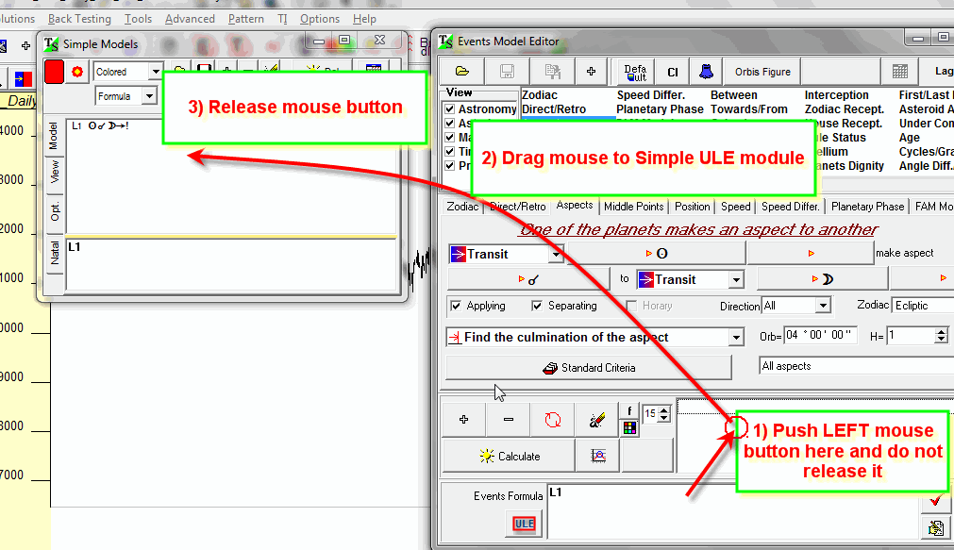Click the chart graph icon beside Calculate
Screen dimensions: 954x550
coord(598,456)
